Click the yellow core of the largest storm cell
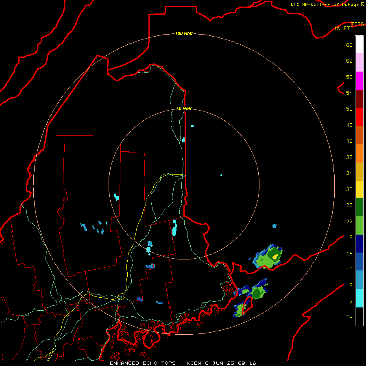This screenshot has width=366, height=366. click(x=276, y=256)
